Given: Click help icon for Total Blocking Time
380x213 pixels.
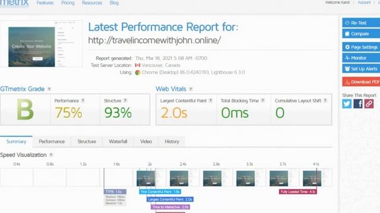Looking at the screenshot, I should (x=263, y=101).
